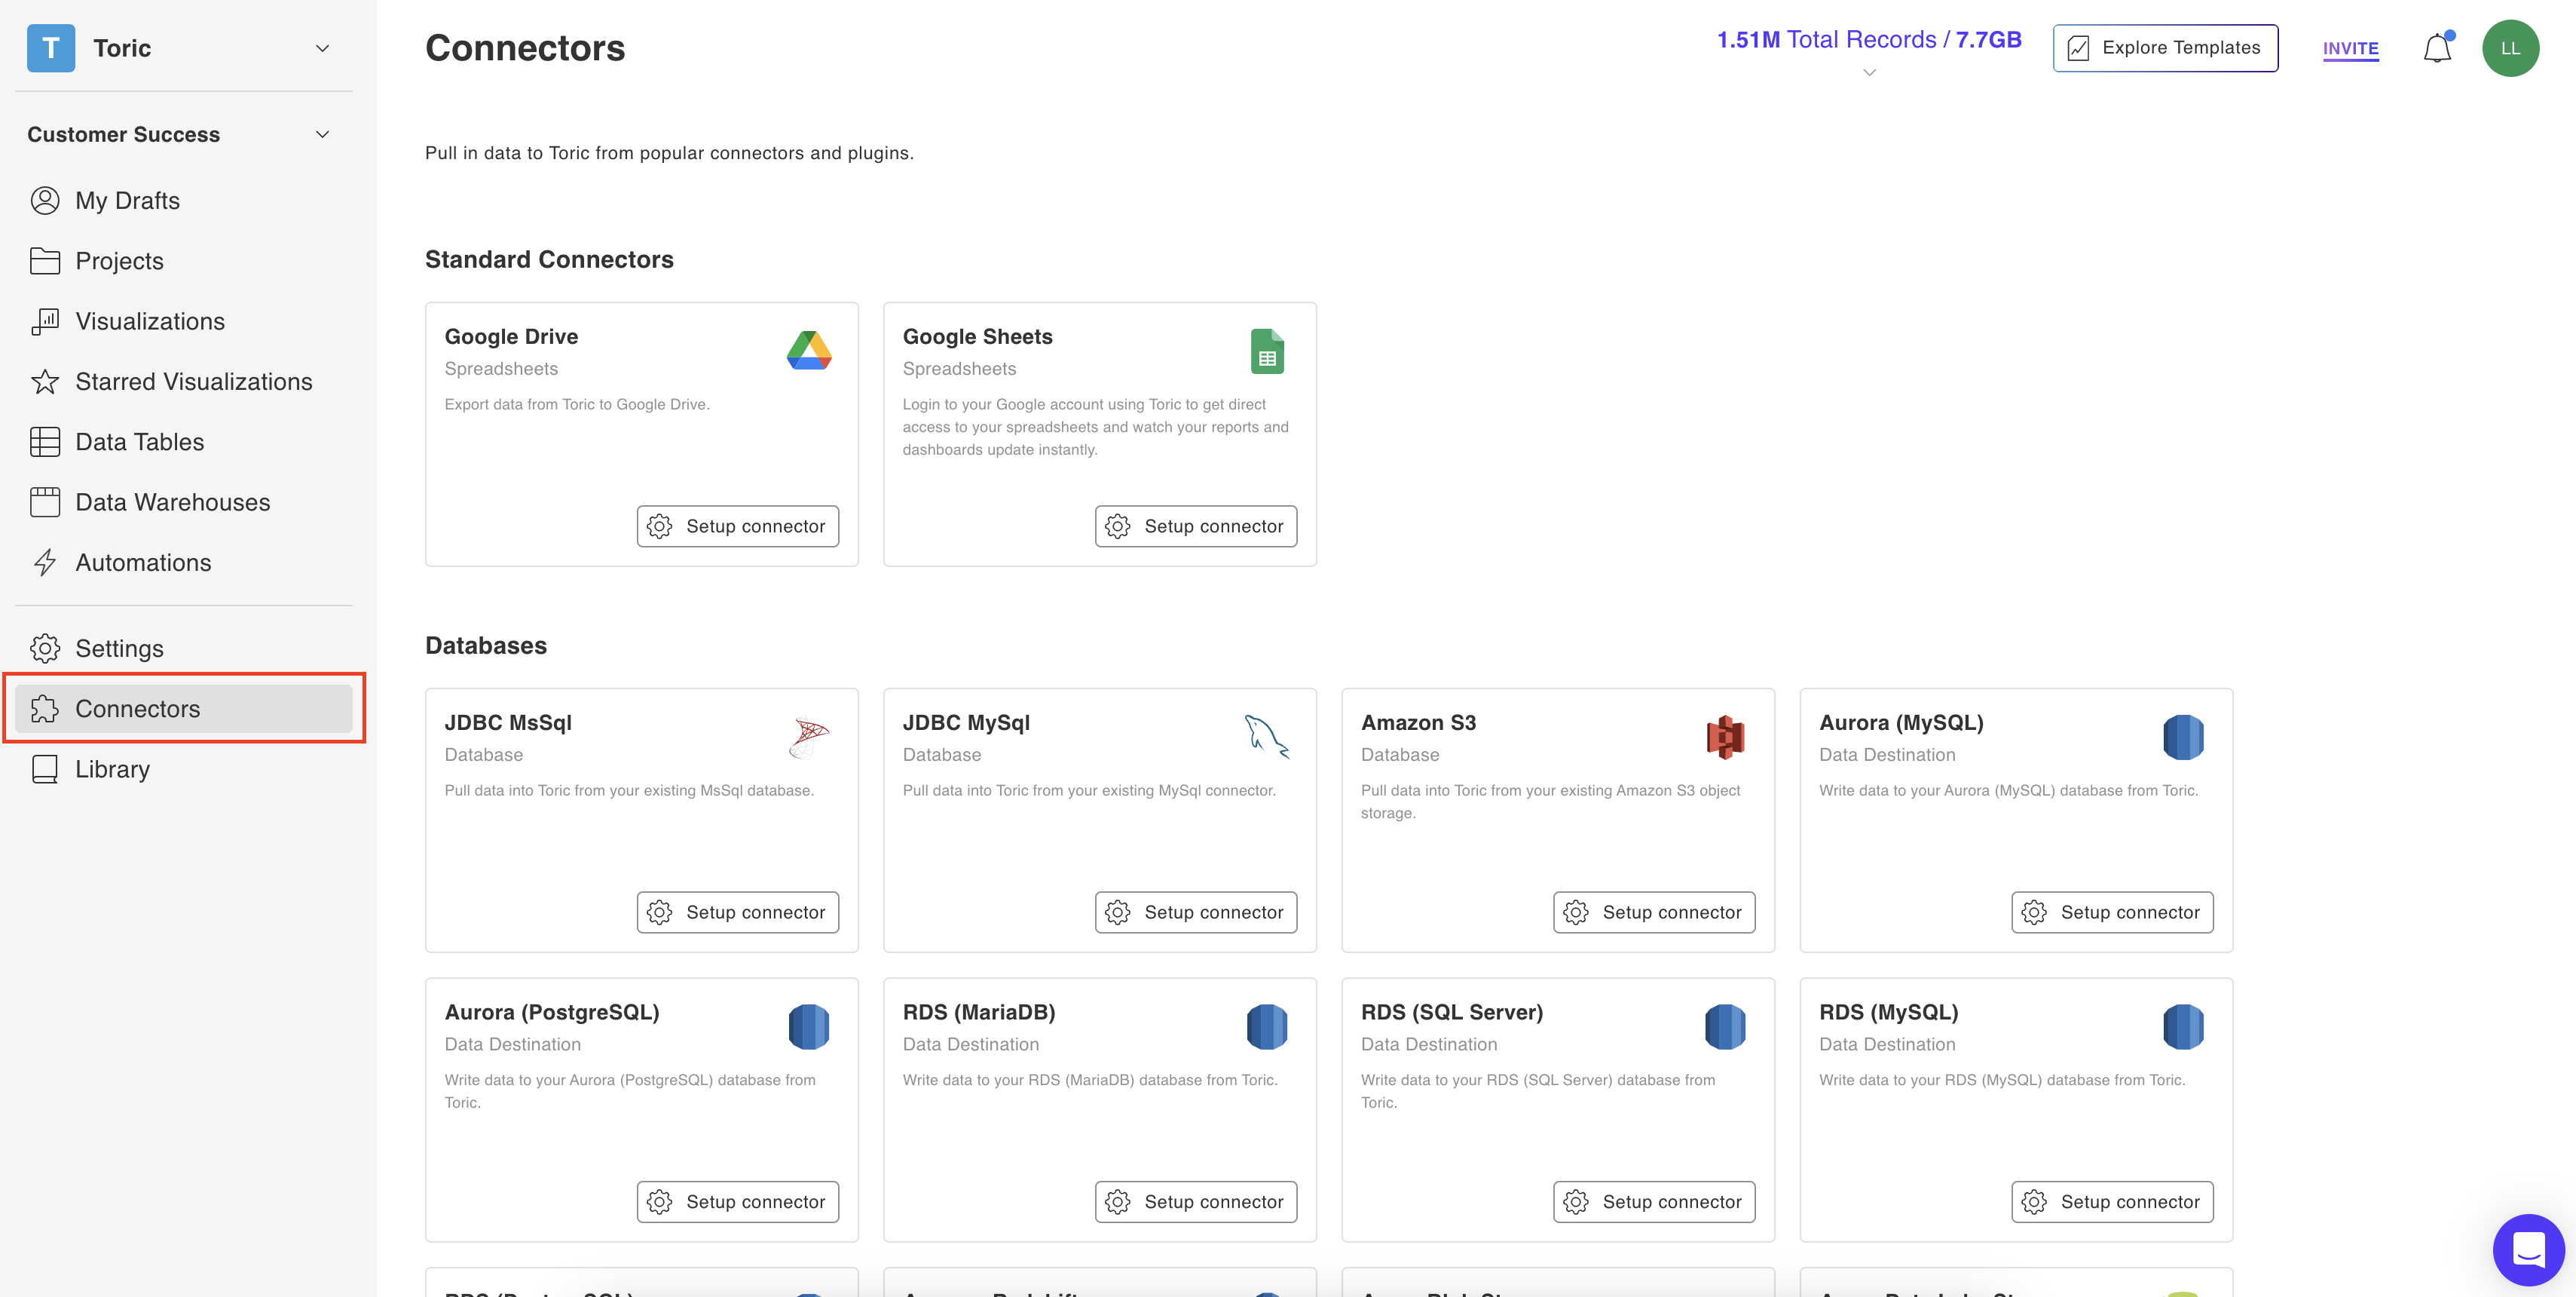Setup connector for Aurora (PostgreSQL)
The width and height of the screenshot is (2576, 1297).
click(738, 1202)
